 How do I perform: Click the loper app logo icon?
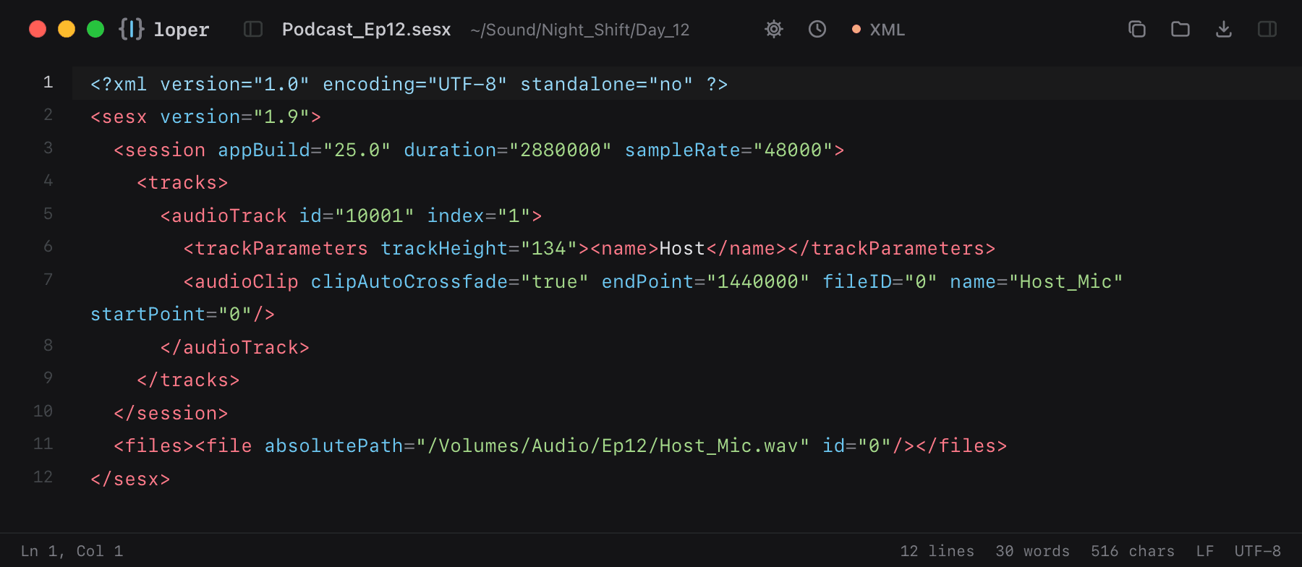tap(132, 29)
